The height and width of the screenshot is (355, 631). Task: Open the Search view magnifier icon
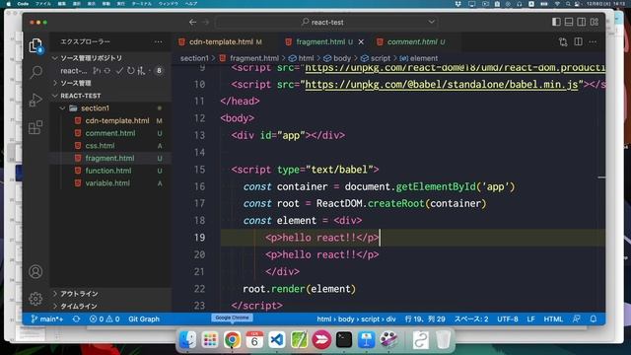pyautogui.click(x=35, y=72)
